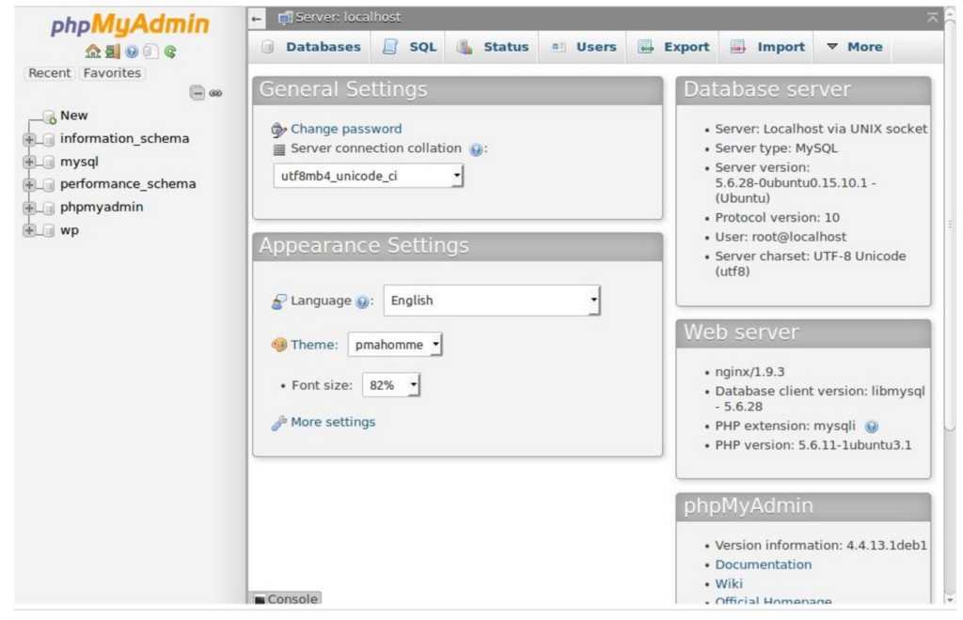963x620 pixels.
Task: Click the phpMyAdmin logo
Action: click(x=130, y=25)
